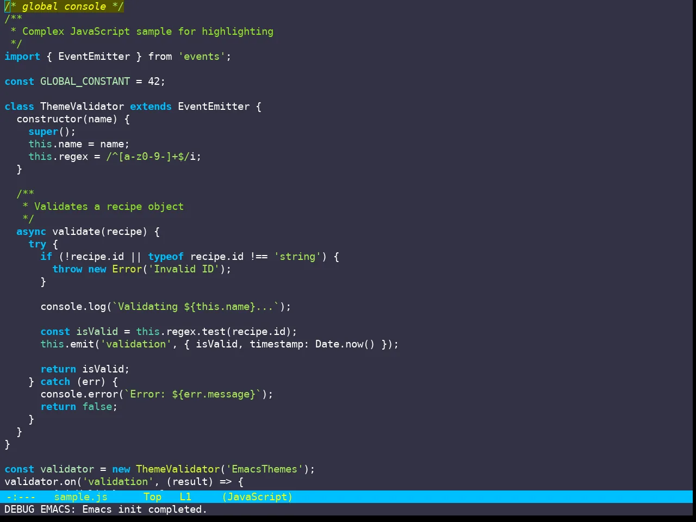The width and height of the screenshot is (696, 522).
Task: Click the buffer name sample.js in mode line
Action: click(x=80, y=497)
